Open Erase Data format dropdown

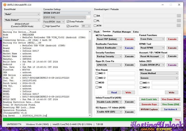pyautogui.click(x=152, y=39)
